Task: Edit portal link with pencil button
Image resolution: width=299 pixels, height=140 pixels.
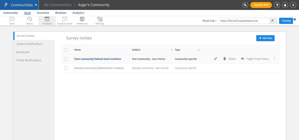Action: tap(272, 21)
